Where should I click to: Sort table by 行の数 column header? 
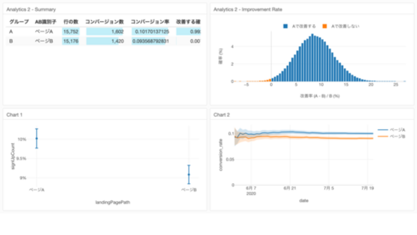click(x=71, y=22)
